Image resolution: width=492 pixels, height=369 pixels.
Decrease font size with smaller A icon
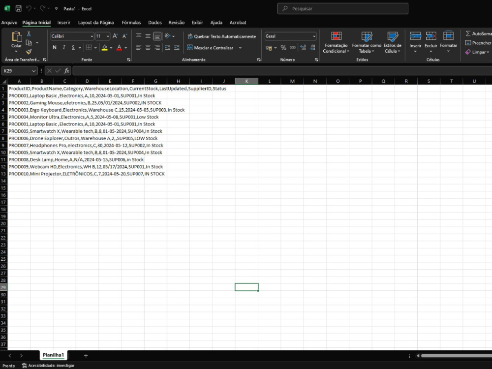pyautogui.click(x=124, y=36)
